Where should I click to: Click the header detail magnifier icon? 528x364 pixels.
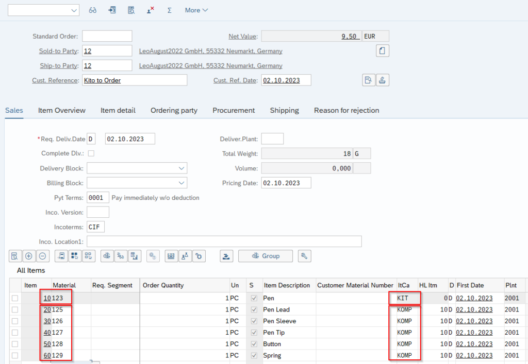tap(368, 80)
